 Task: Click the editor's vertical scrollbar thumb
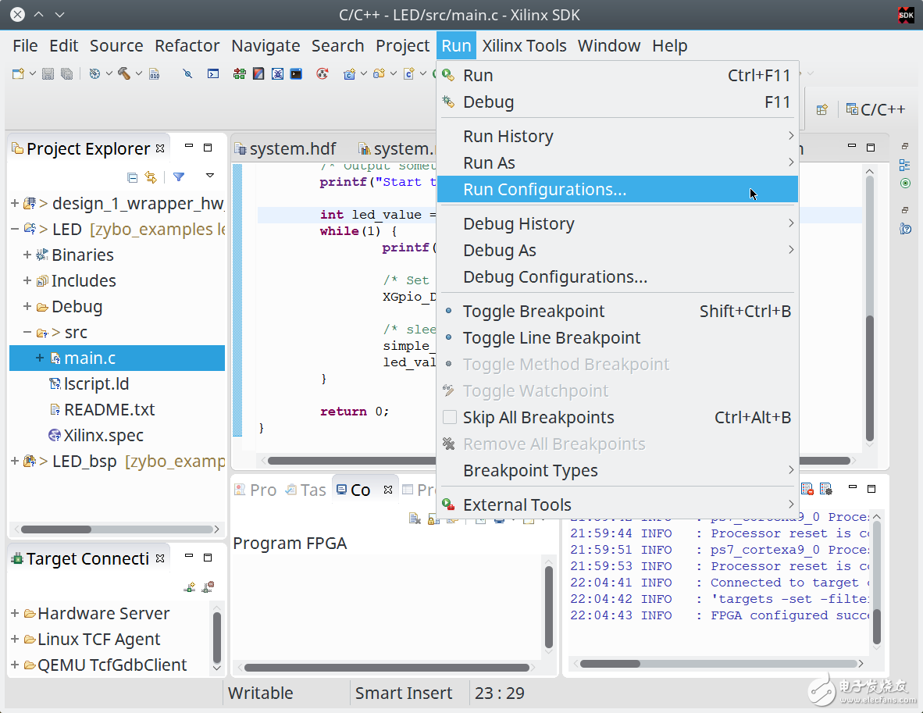(x=870, y=375)
